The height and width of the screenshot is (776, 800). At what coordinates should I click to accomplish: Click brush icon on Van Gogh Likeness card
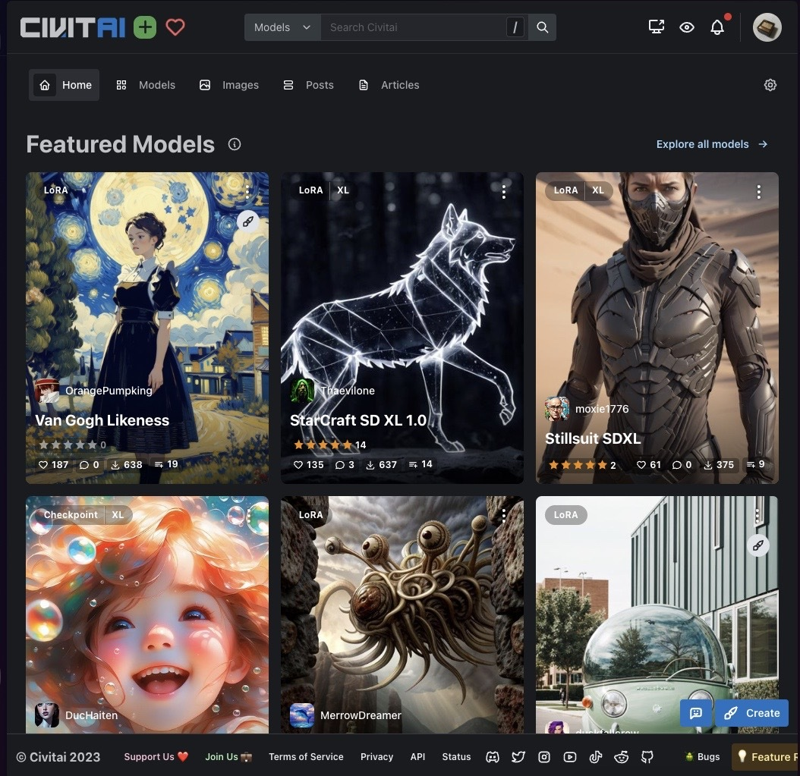248,221
